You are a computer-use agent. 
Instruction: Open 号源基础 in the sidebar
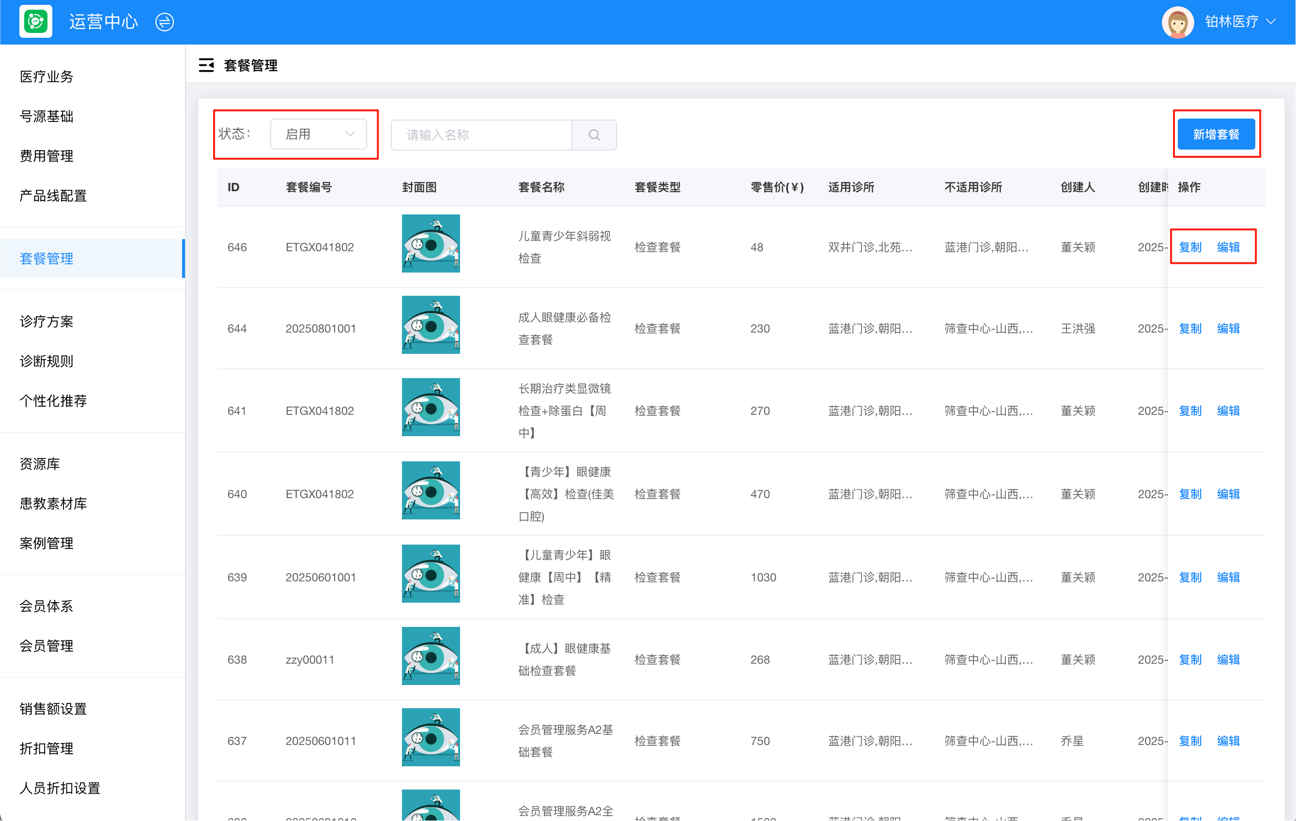tap(47, 116)
